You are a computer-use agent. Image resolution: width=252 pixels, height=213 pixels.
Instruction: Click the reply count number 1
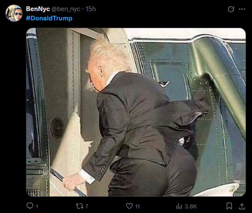[x=37, y=206]
